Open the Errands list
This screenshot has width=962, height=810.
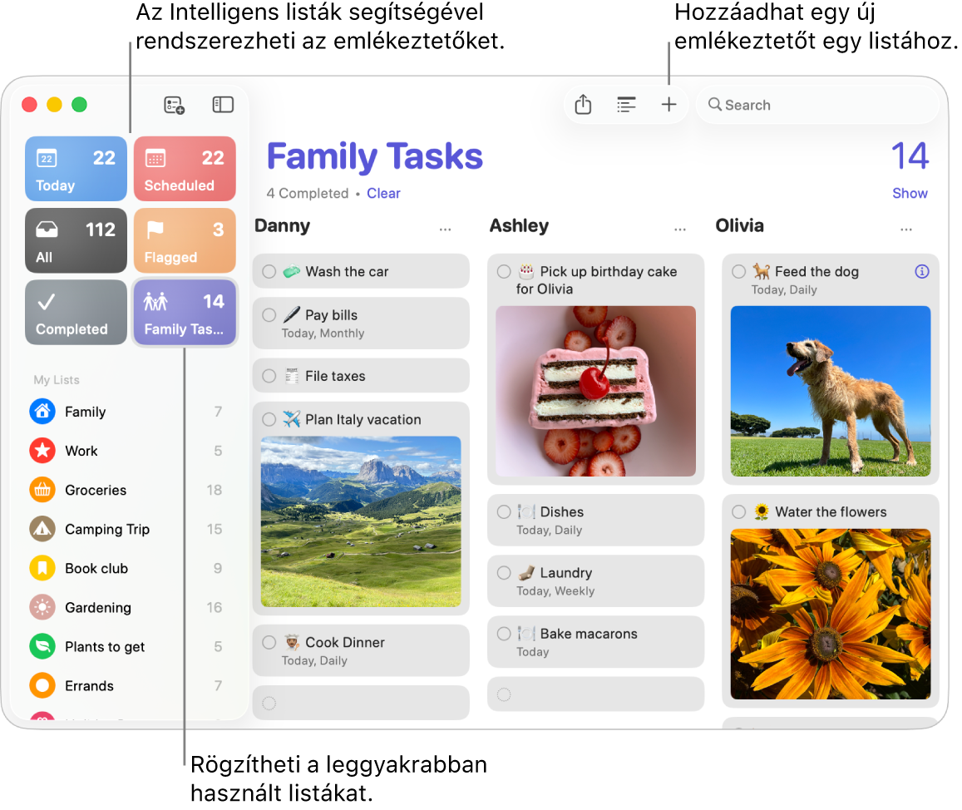[126, 686]
